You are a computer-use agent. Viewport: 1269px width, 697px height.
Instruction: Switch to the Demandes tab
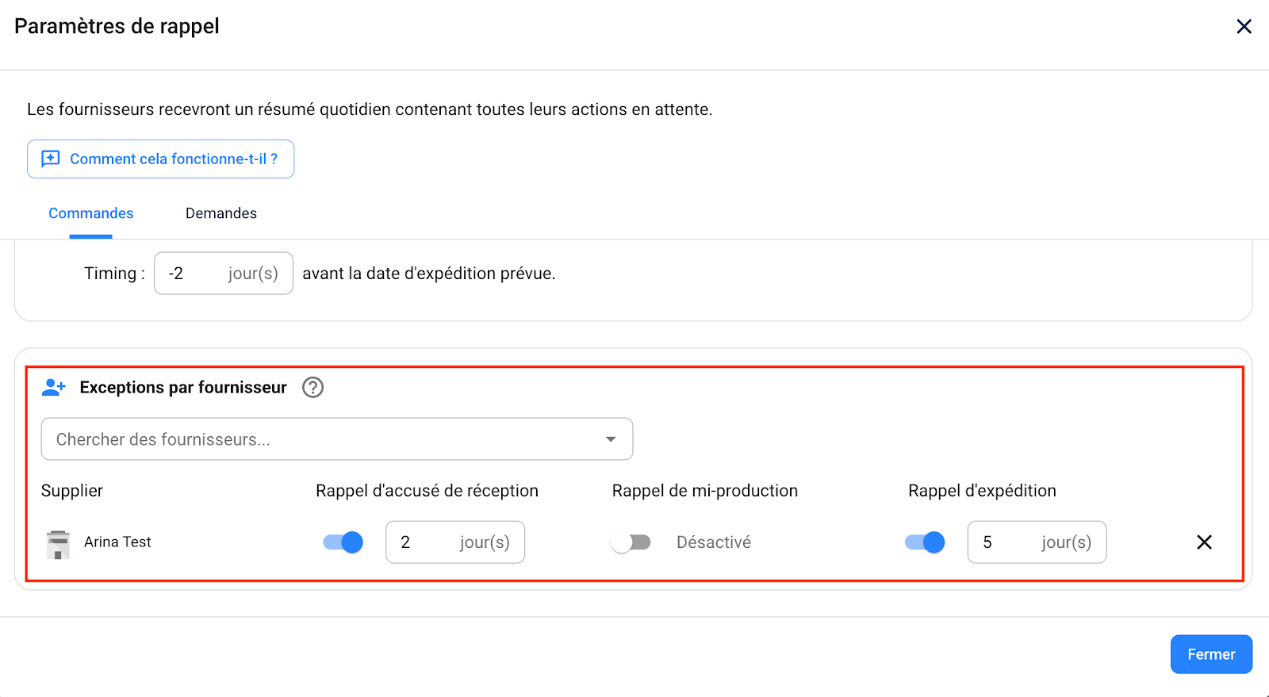[220, 213]
